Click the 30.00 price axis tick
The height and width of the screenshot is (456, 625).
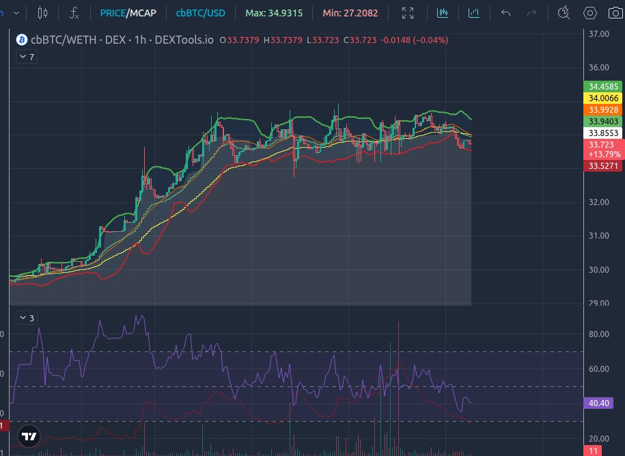tap(598, 269)
